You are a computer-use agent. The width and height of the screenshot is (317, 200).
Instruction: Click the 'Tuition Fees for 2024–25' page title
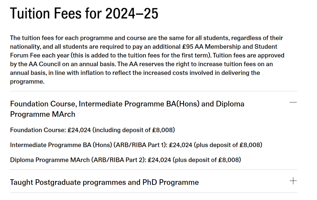tap(84, 14)
